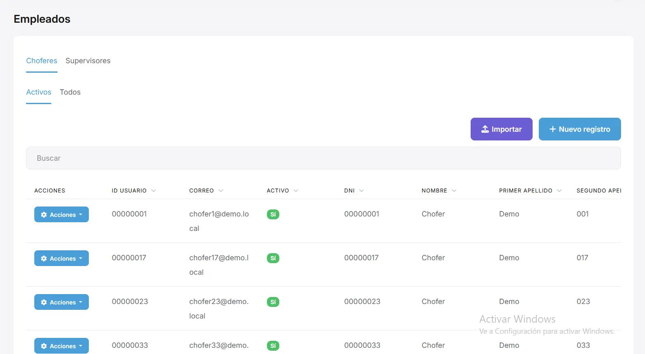The height and width of the screenshot is (354, 645).
Task: Sort by PRIMER APELLIDO column chevron
Action: (559, 190)
